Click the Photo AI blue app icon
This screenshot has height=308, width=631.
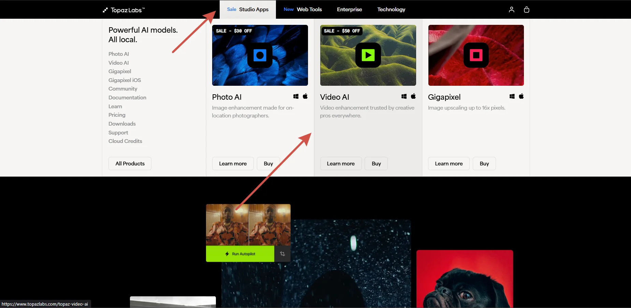pyautogui.click(x=260, y=55)
